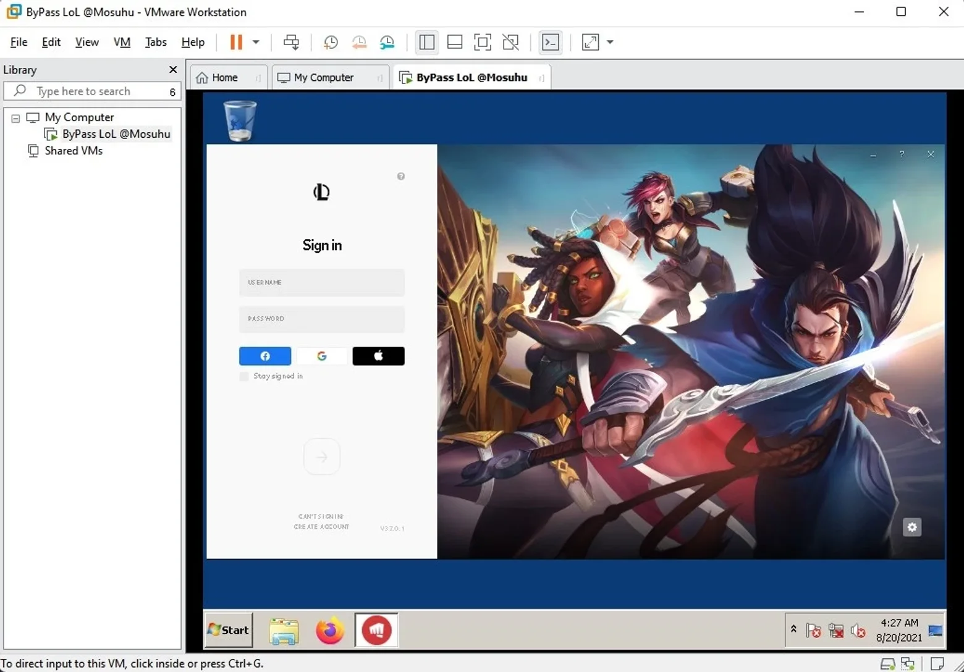
Task: Click the Riot client taskbar icon
Action: 376,631
